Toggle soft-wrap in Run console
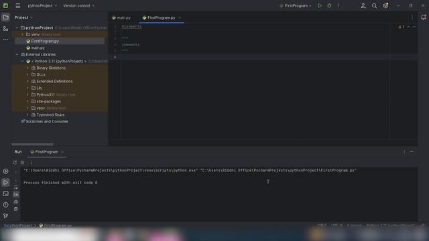429x241 pixels. tap(16, 187)
